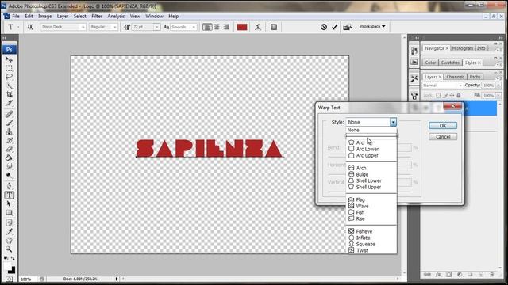Click the red text color swatch
Image resolution: width=508 pixels, height=285 pixels.
242,27
